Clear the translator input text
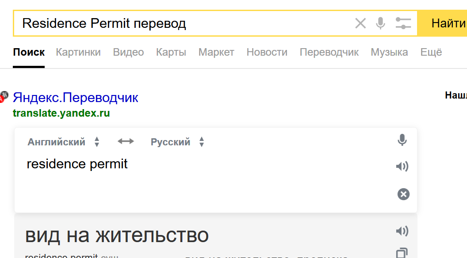 [x=403, y=194]
